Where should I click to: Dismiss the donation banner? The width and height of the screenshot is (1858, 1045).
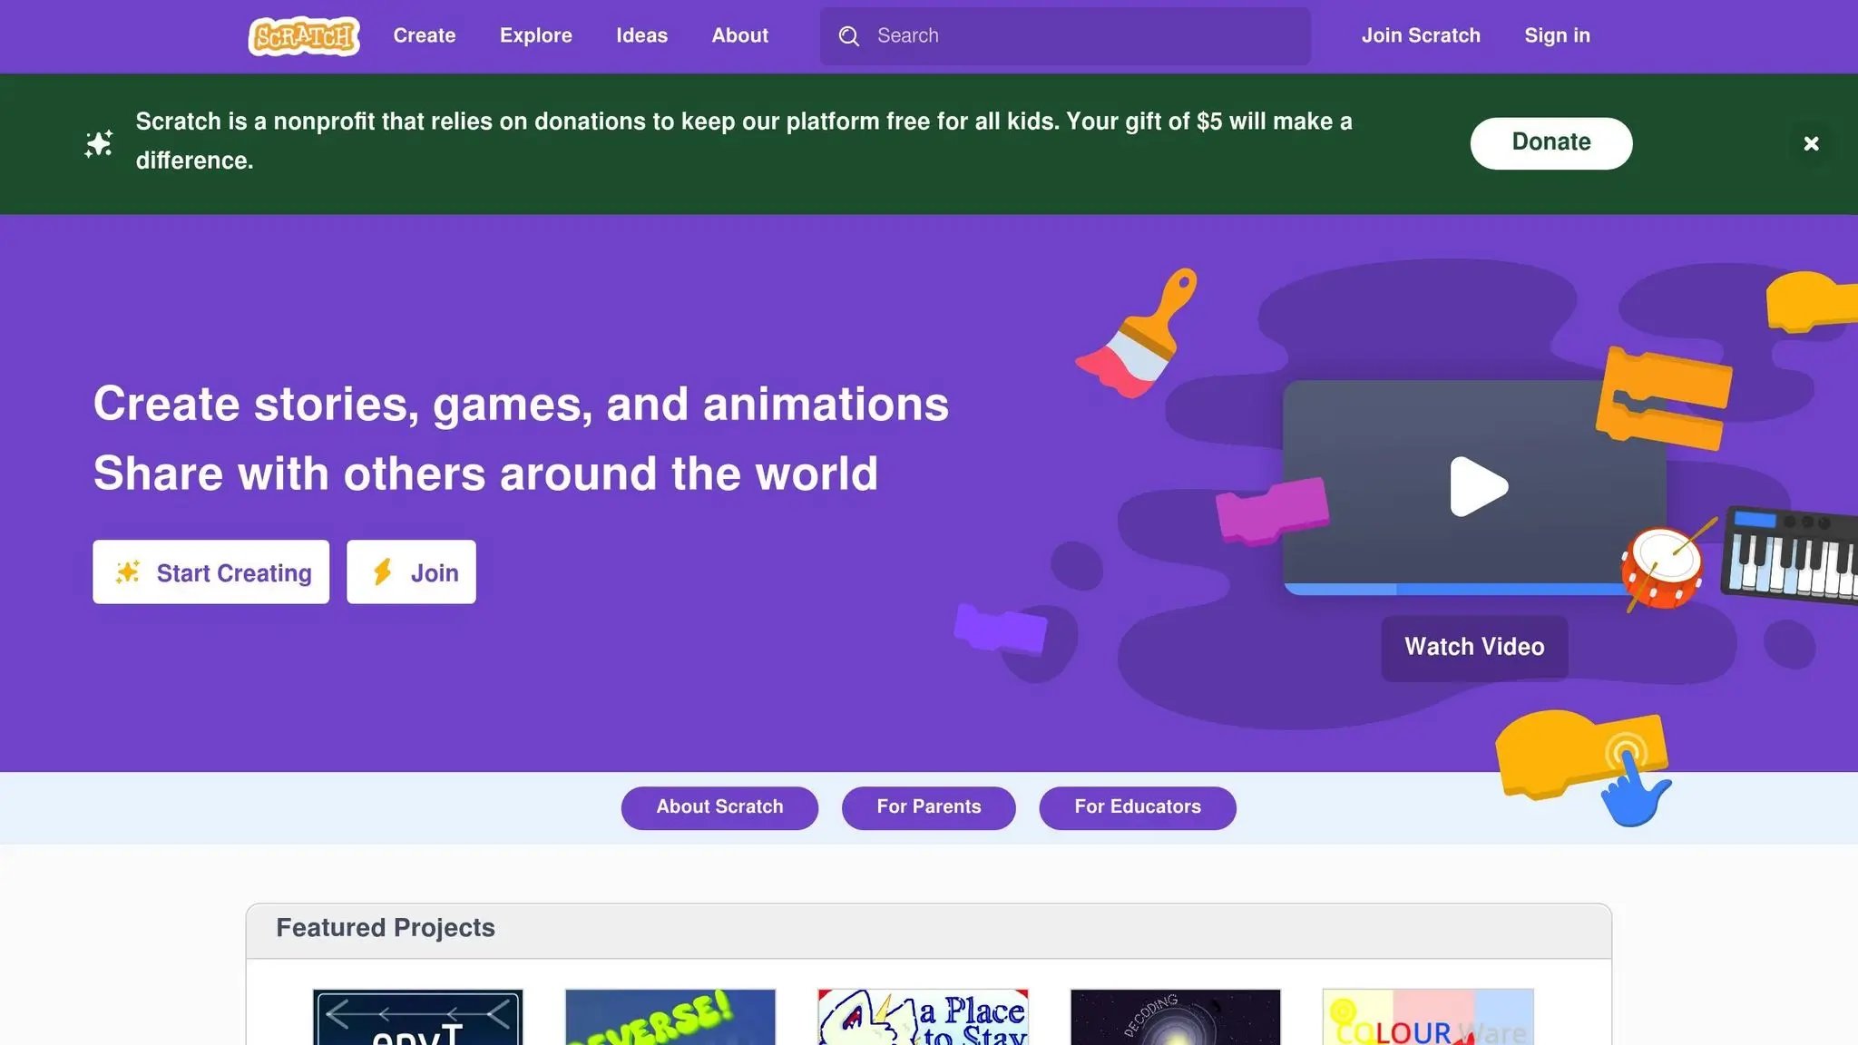pos(1811,143)
